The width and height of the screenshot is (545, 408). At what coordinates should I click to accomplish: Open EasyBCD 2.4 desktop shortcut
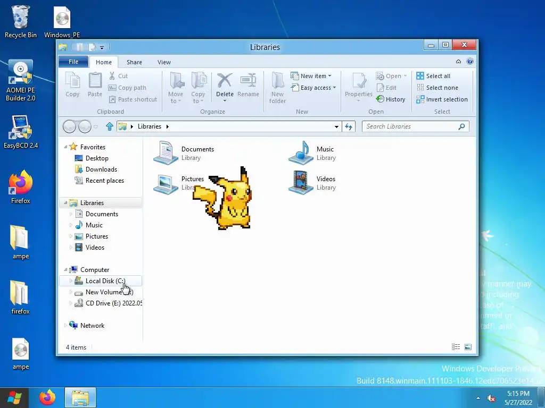[x=21, y=132]
